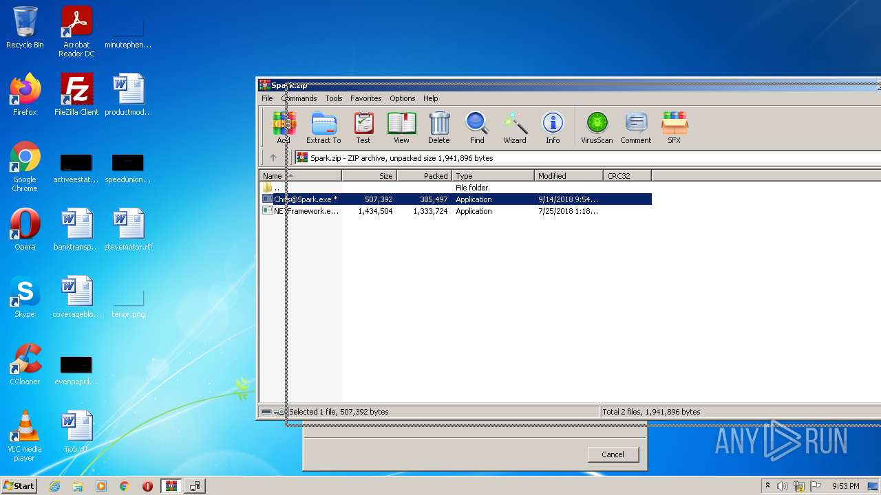Screen dimensions: 881x495
Task: Open the Skype desktop shortcut
Action: pos(25,297)
